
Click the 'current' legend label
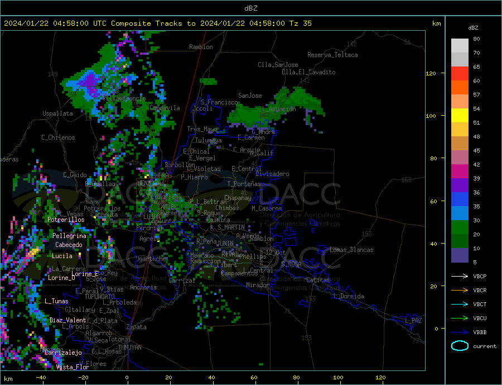point(485,346)
